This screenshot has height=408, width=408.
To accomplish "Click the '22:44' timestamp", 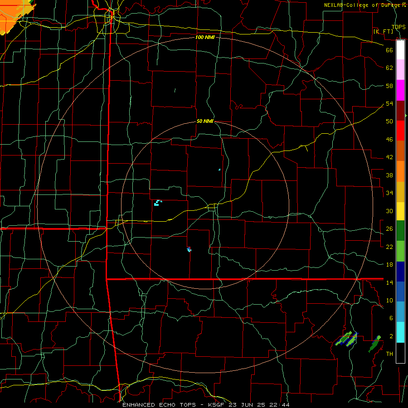I will (x=279, y=405).
